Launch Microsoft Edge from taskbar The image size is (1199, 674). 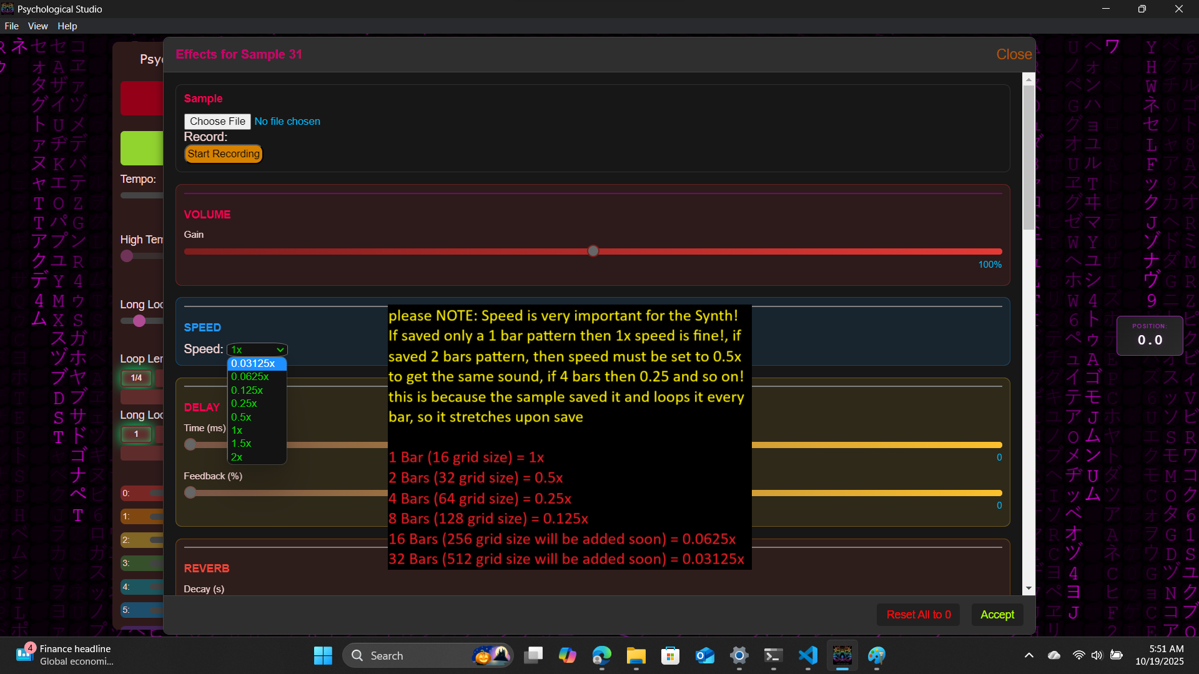(601, 655)
